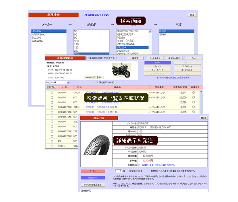Image resolution: width=238 pixels, height=202 pixels.
Task: Tick the checkbox on the IRC row
Action: [52, 141]
